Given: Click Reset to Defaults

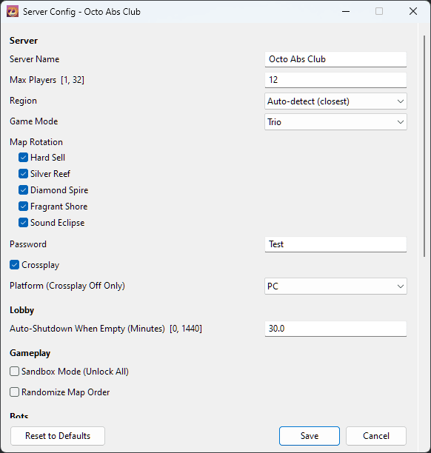Looking at the screenshot, I should pos(58,436).
